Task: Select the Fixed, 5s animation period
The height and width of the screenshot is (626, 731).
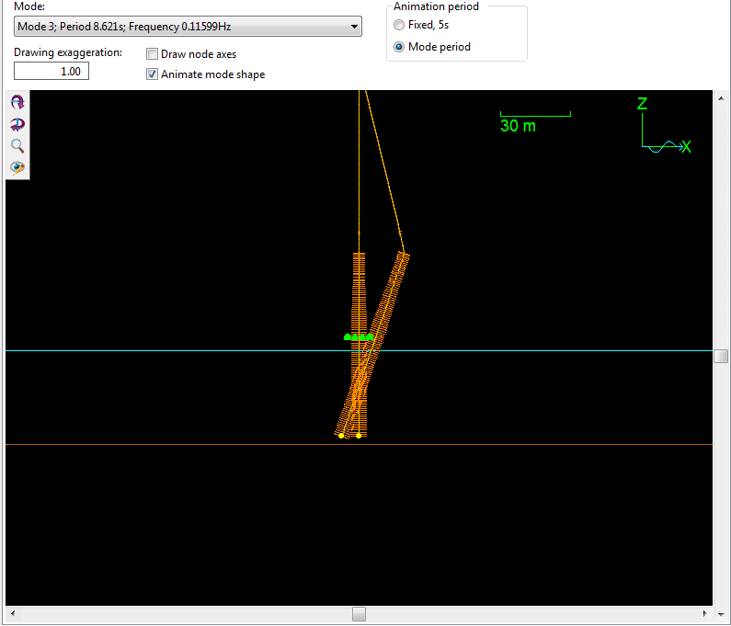Action: (x=398, y=25)
